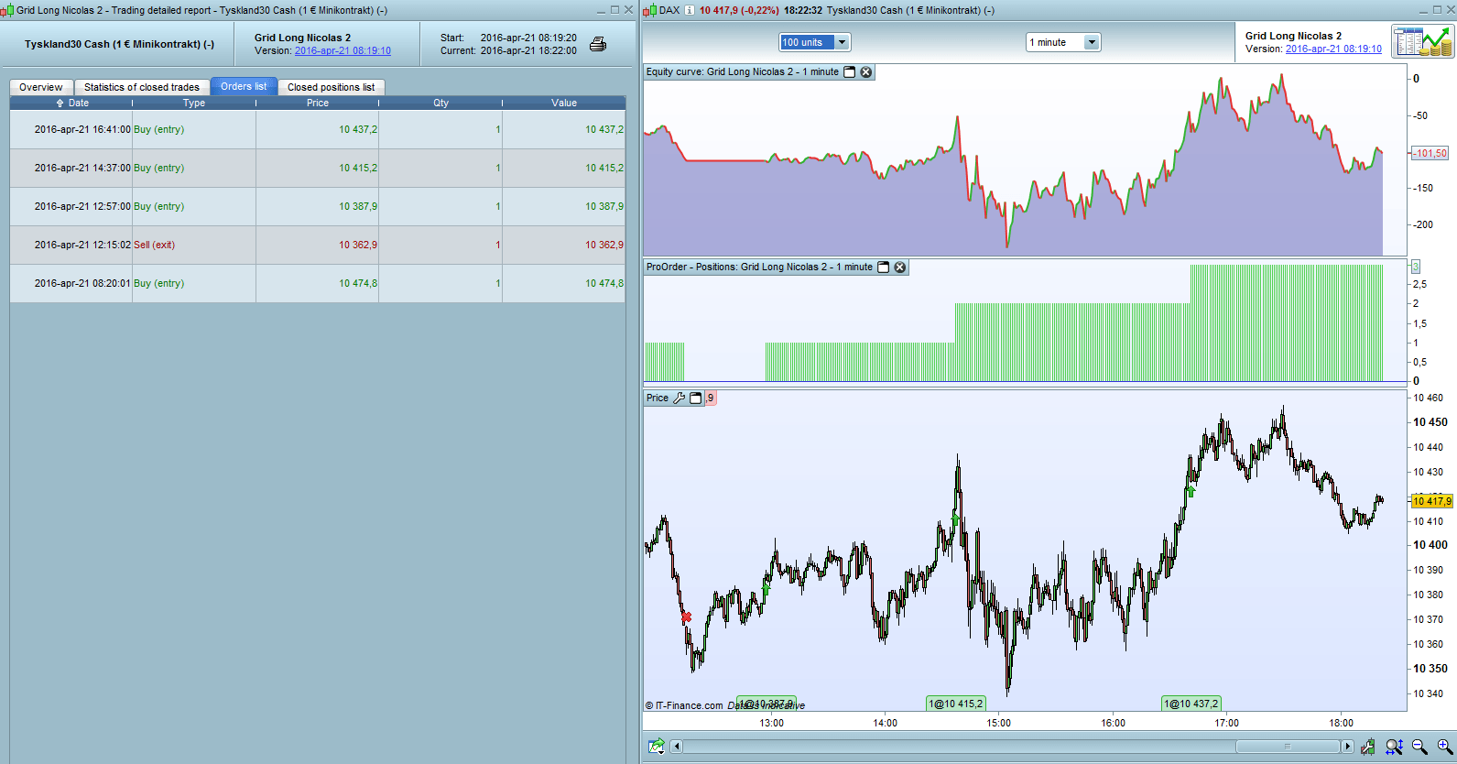Sort orders by the Type column
Image resolution: width=1457 pixels, height=764 pixels.
coord(194,103)
